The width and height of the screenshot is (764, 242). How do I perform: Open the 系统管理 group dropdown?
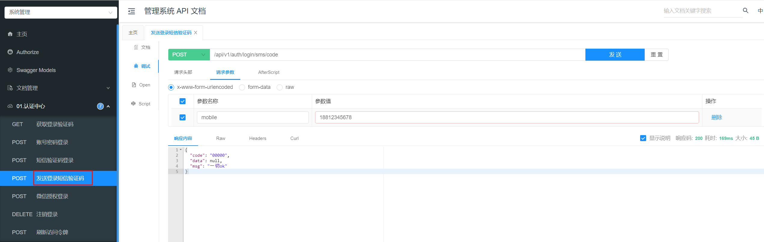(61, 12)
